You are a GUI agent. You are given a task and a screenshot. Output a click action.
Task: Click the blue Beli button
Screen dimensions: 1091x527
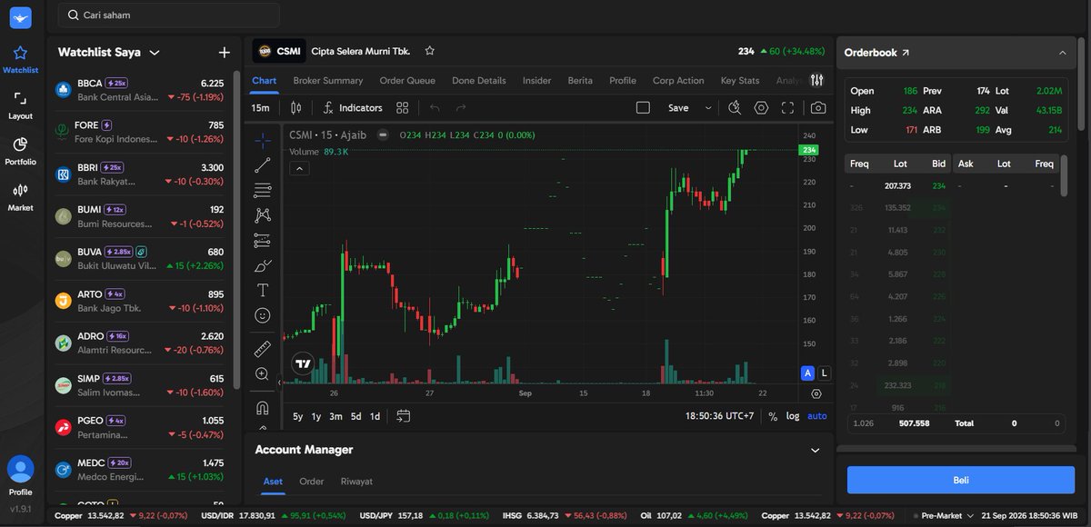(x=960, y=480)
